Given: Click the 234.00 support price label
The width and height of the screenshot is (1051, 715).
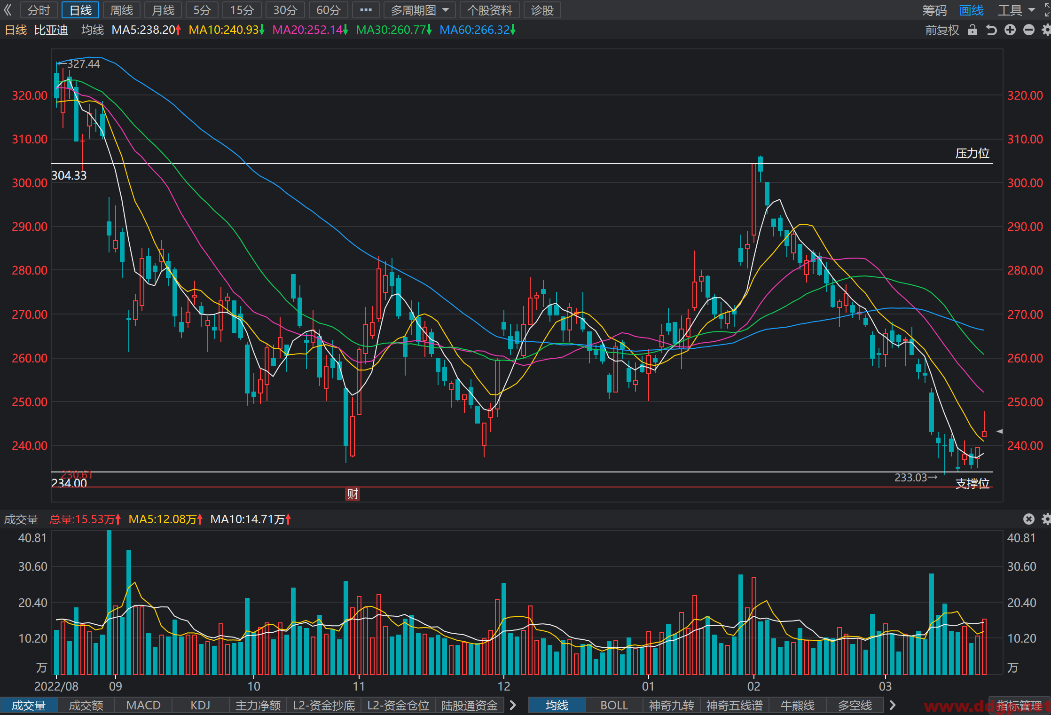Looking at the screenshot, I should [69, 483].
